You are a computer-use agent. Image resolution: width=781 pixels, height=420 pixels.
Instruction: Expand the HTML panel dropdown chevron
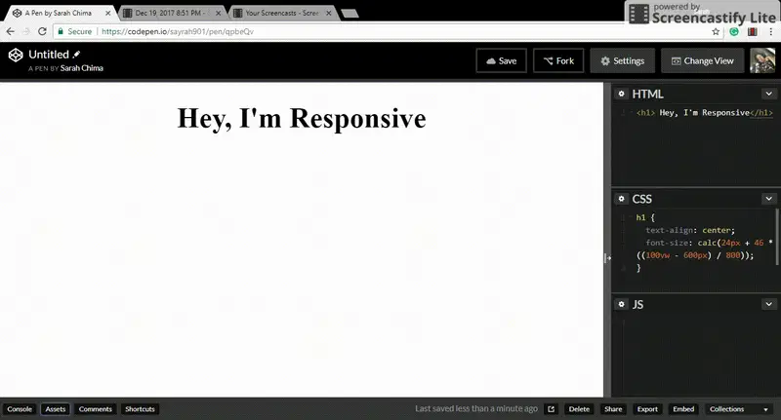[768, 94]
